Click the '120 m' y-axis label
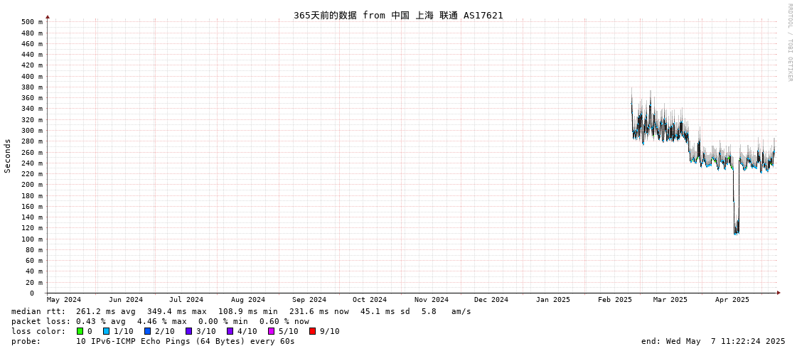The height and width of the screenshot is (351, 797). click(x=32, y=228)
